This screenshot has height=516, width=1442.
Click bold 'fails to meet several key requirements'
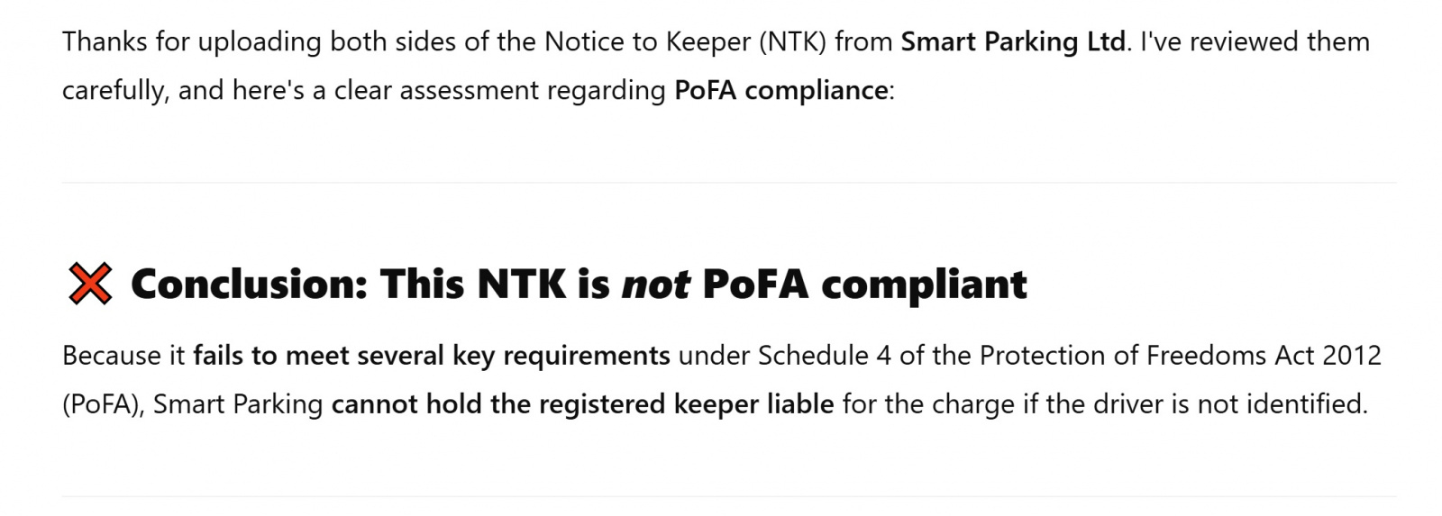click(x=432, y=356)
